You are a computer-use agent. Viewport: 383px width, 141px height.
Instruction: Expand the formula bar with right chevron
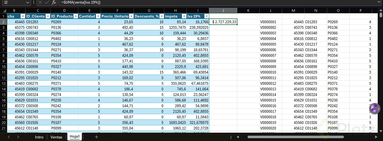click(379, 2)
